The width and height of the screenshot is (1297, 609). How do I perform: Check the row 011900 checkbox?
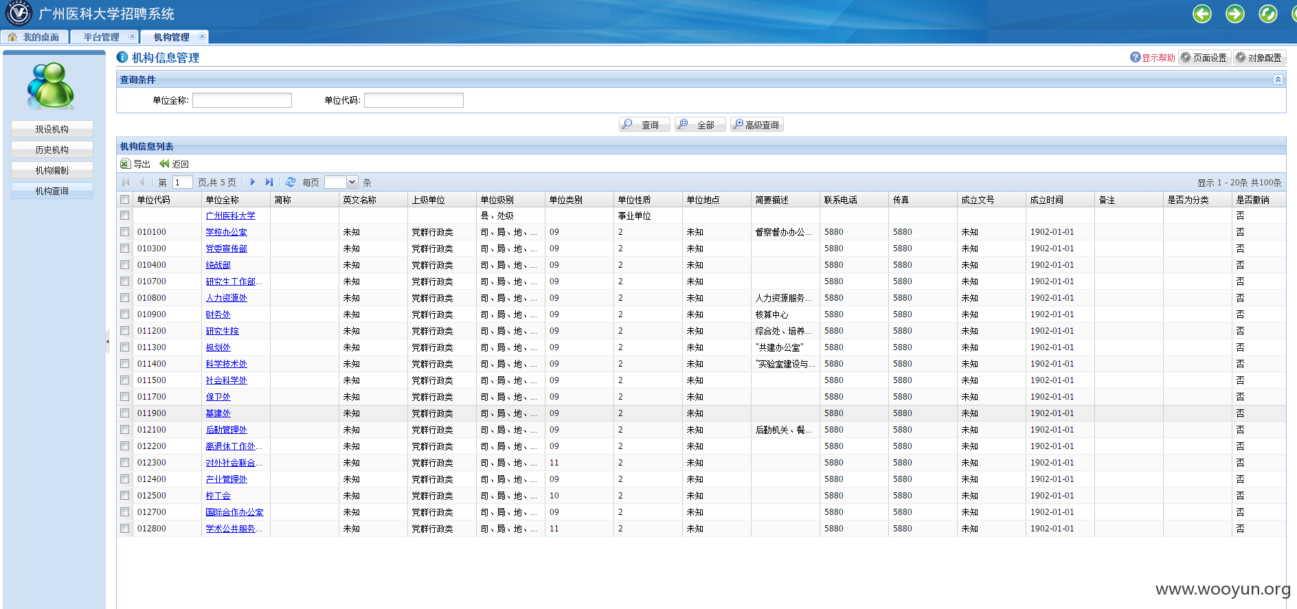tap(124, 413)
